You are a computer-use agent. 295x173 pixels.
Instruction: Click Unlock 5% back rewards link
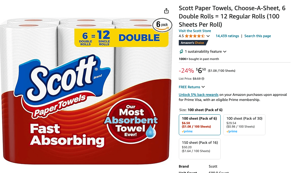point(198,95)
